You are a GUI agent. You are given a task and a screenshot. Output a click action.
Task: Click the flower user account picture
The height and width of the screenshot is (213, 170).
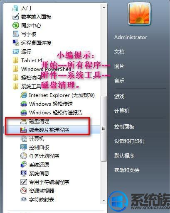coord(139,14)
